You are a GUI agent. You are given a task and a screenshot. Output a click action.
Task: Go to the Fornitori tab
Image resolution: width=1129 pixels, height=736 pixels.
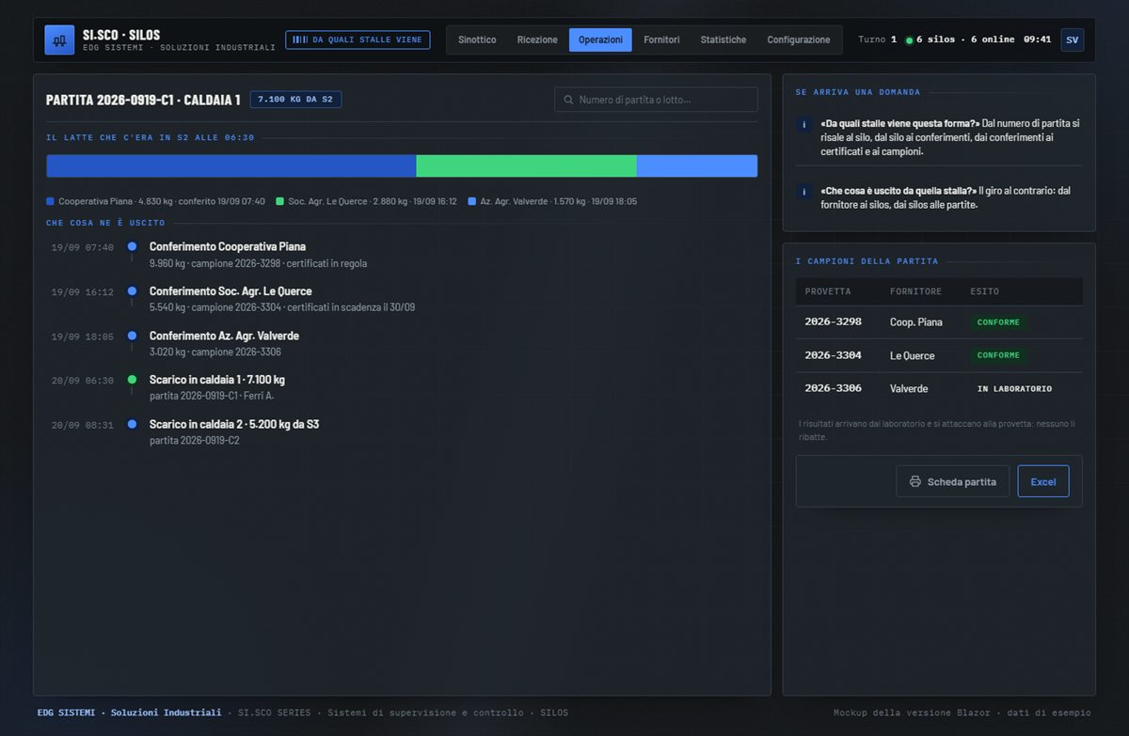click(661, 40)
